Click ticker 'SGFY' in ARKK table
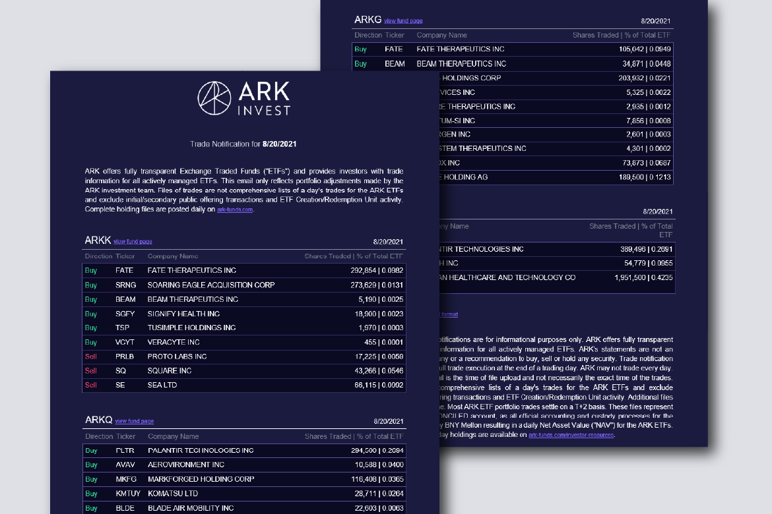 pyautogui.click(x=125, y=314)
